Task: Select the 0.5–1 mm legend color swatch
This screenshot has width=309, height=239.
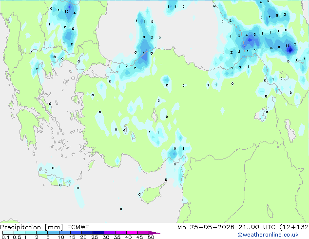Action: (x=19, y=233)
